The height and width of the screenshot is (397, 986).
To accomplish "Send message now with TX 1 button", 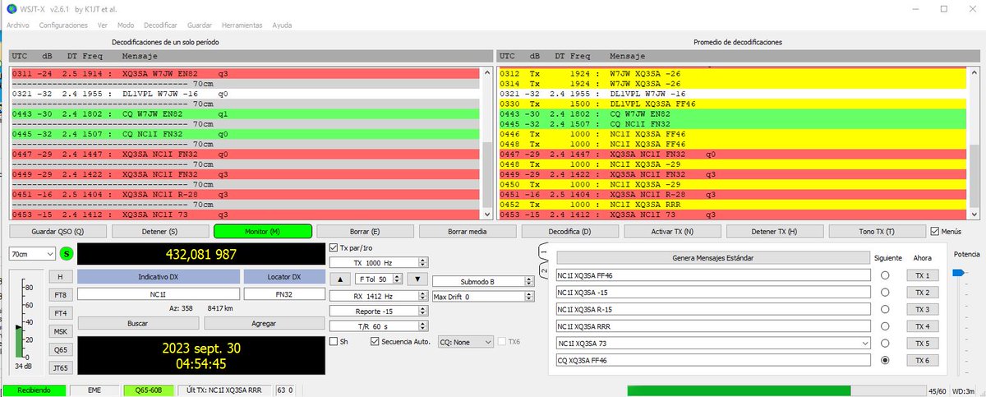I will pyautogui.click(x=923, y=275).
